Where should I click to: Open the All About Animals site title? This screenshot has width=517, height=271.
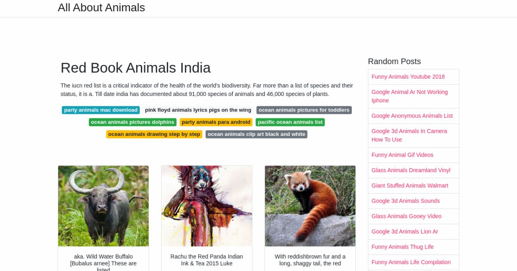(x=101, y=8)
